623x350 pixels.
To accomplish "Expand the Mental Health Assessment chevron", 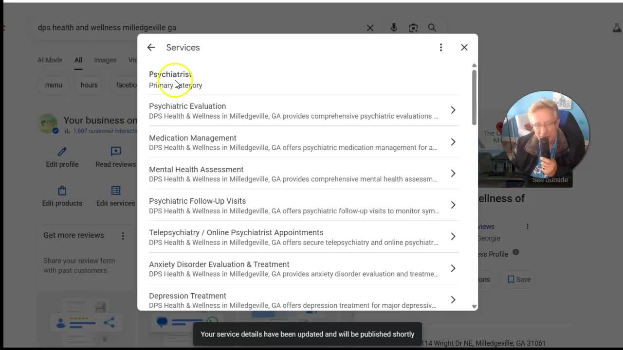I will (453, 174).
